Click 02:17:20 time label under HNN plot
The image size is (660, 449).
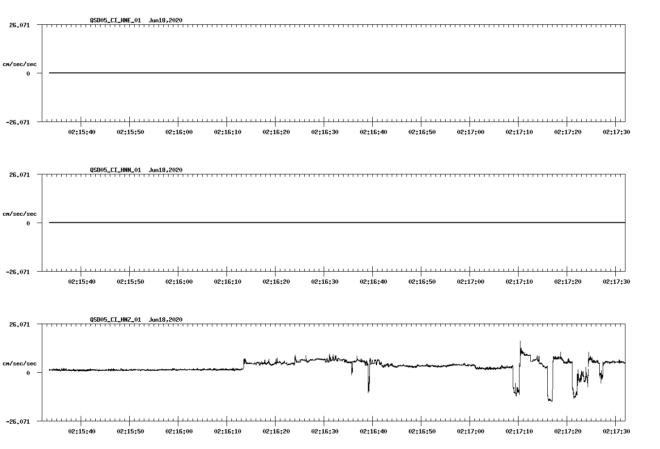[x=568, y=282]
